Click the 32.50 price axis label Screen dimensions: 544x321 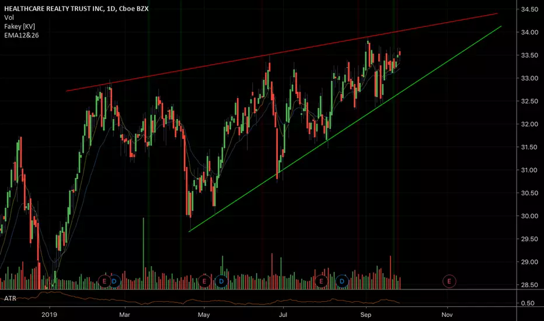coord(529,102)
